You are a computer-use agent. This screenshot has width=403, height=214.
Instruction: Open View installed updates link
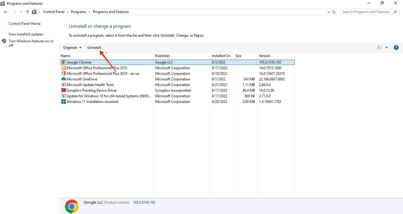26,34
